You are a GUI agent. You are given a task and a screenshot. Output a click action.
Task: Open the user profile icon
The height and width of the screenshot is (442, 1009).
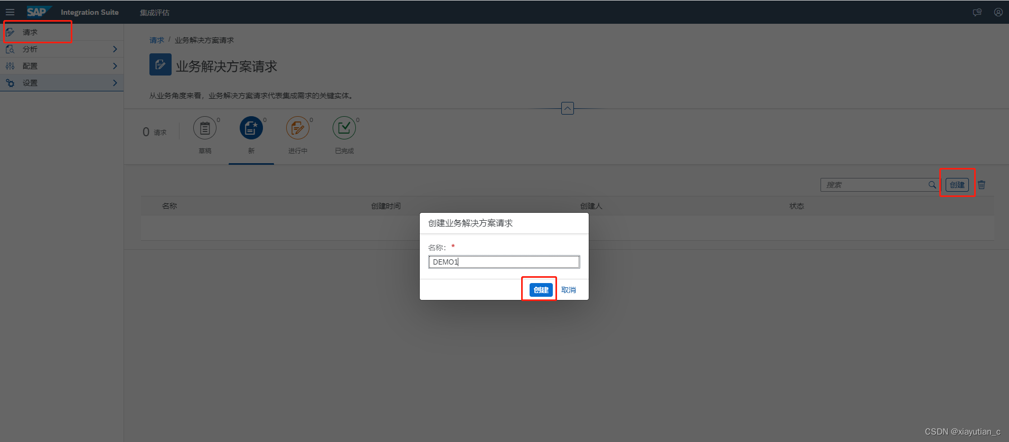(x=998, y=12)
